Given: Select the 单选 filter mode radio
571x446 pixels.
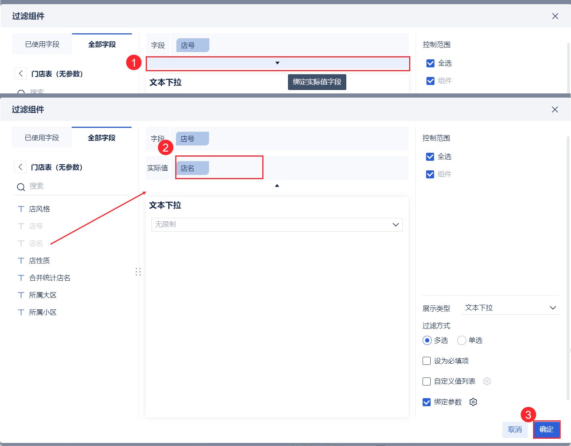Looking at the screenshot, I should [462, 340].
